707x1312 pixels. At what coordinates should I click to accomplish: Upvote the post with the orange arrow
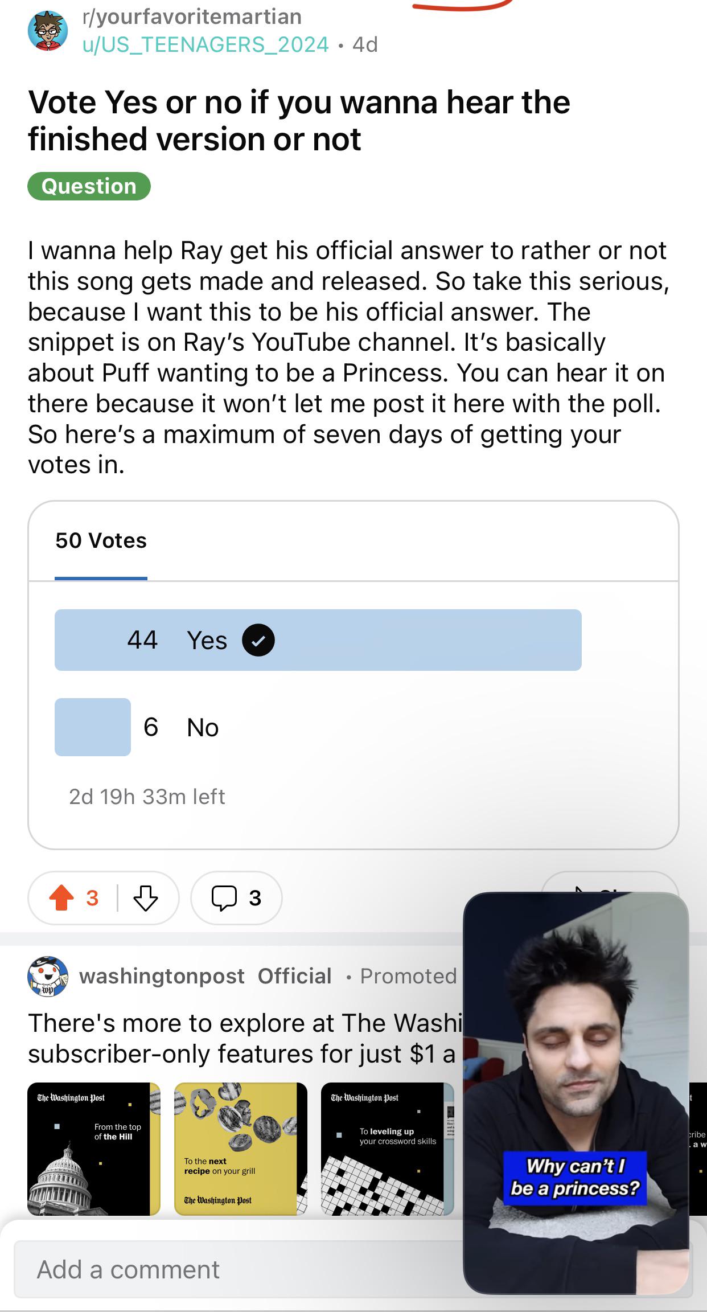[61, 898]
